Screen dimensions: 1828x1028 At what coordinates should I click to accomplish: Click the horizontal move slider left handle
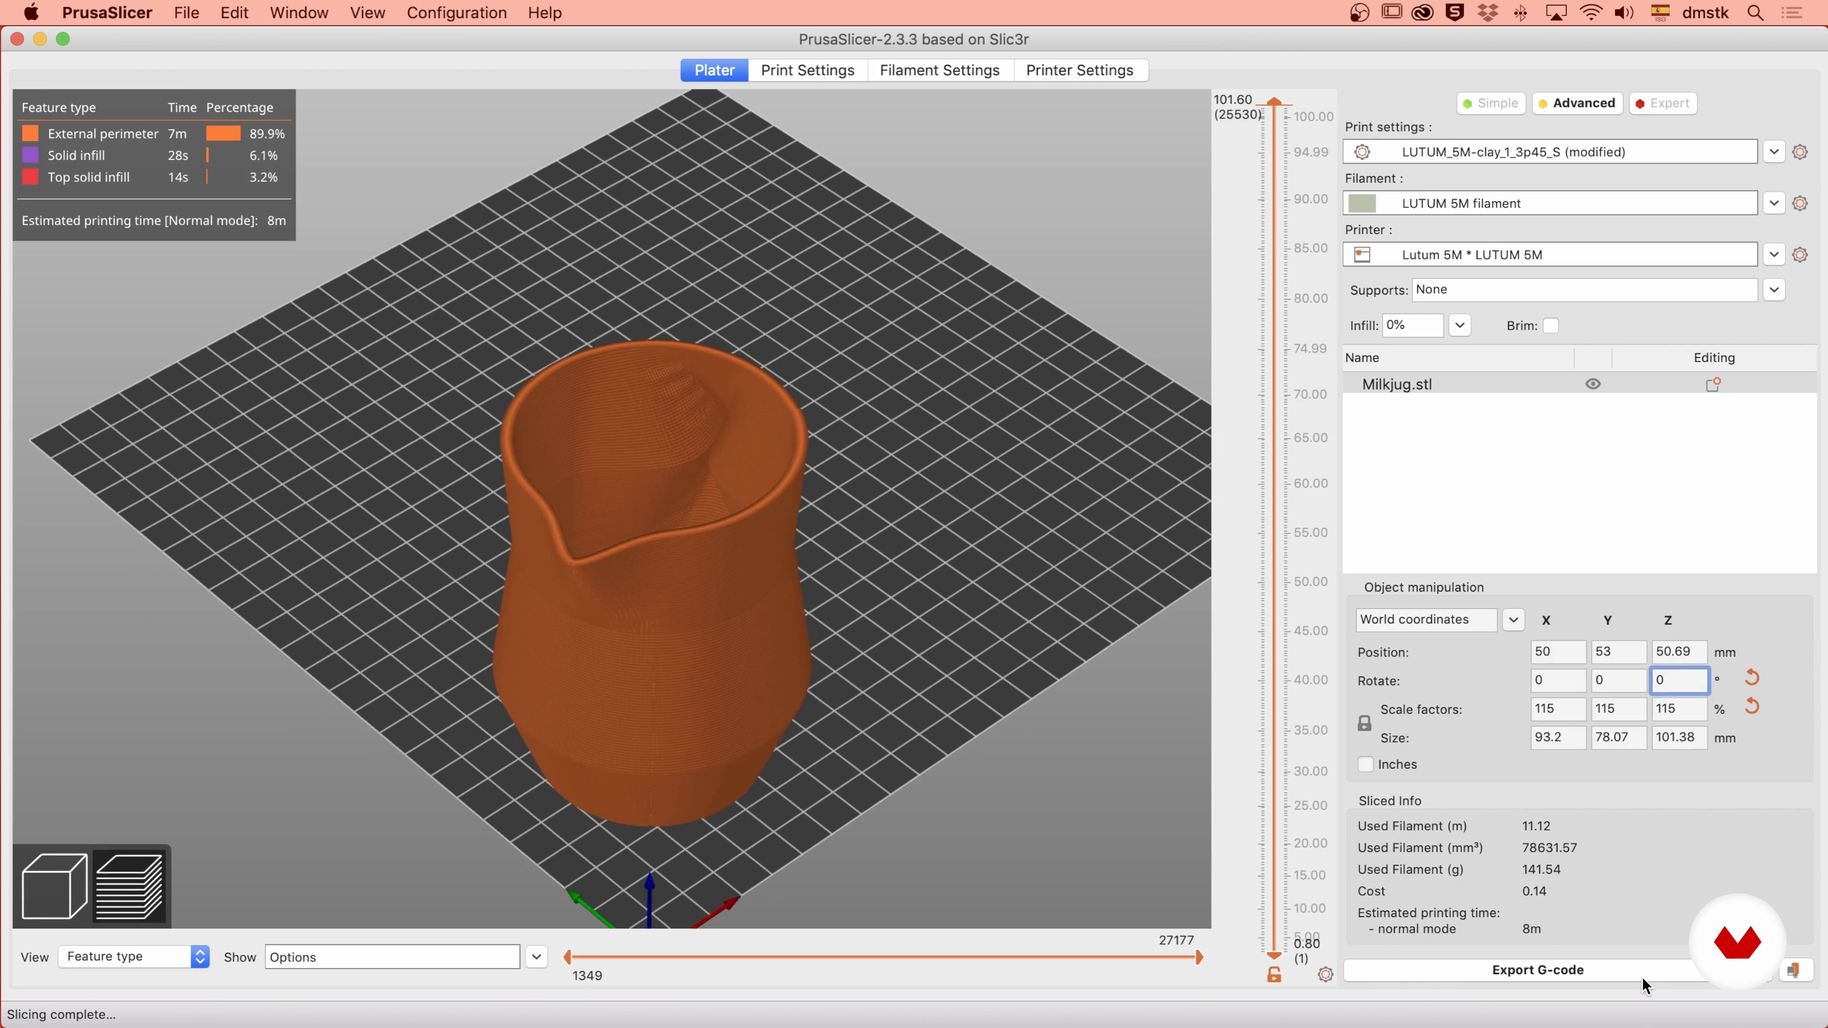tap(567, 957)
